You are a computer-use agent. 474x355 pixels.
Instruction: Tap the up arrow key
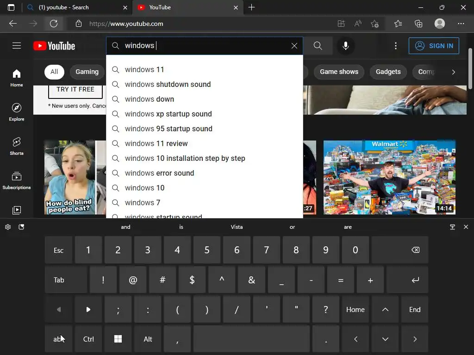click(385, 309)
